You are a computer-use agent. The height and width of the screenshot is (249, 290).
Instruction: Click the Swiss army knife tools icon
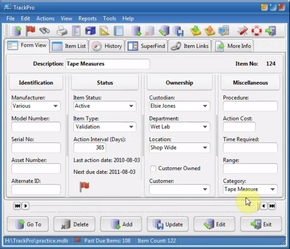click(243, 31)
